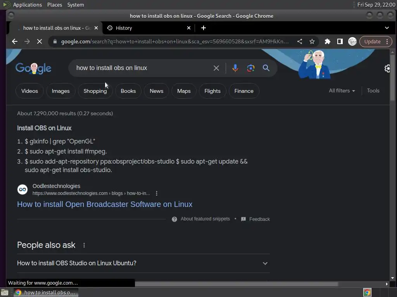Click the About 7,290,000 results text
The width and height of the screenshot is (397, 297).
(65, 113)
